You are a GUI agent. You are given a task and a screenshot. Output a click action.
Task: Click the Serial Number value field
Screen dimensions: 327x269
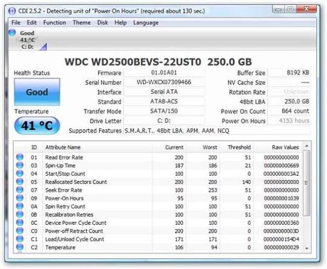point(164,82)
